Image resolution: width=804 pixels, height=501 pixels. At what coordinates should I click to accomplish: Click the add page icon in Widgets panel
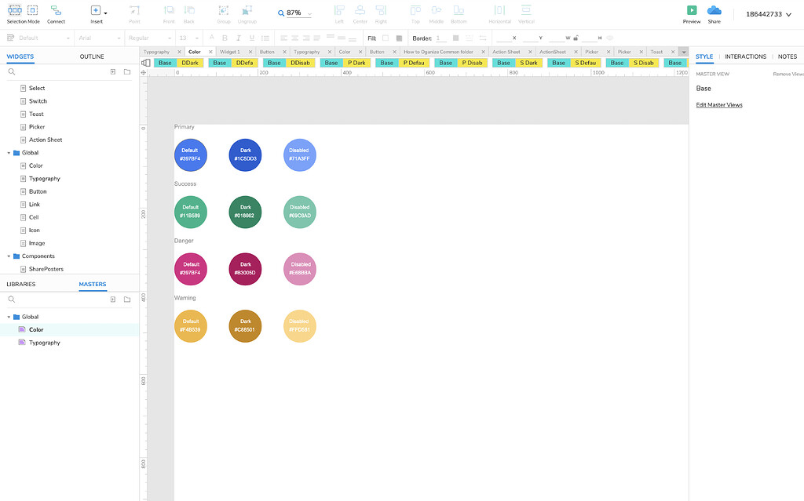point(113,71)
